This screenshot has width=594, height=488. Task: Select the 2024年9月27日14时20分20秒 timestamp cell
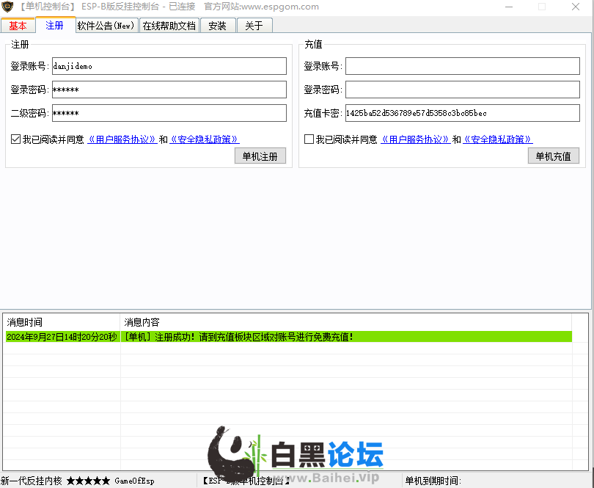[62, 337]
